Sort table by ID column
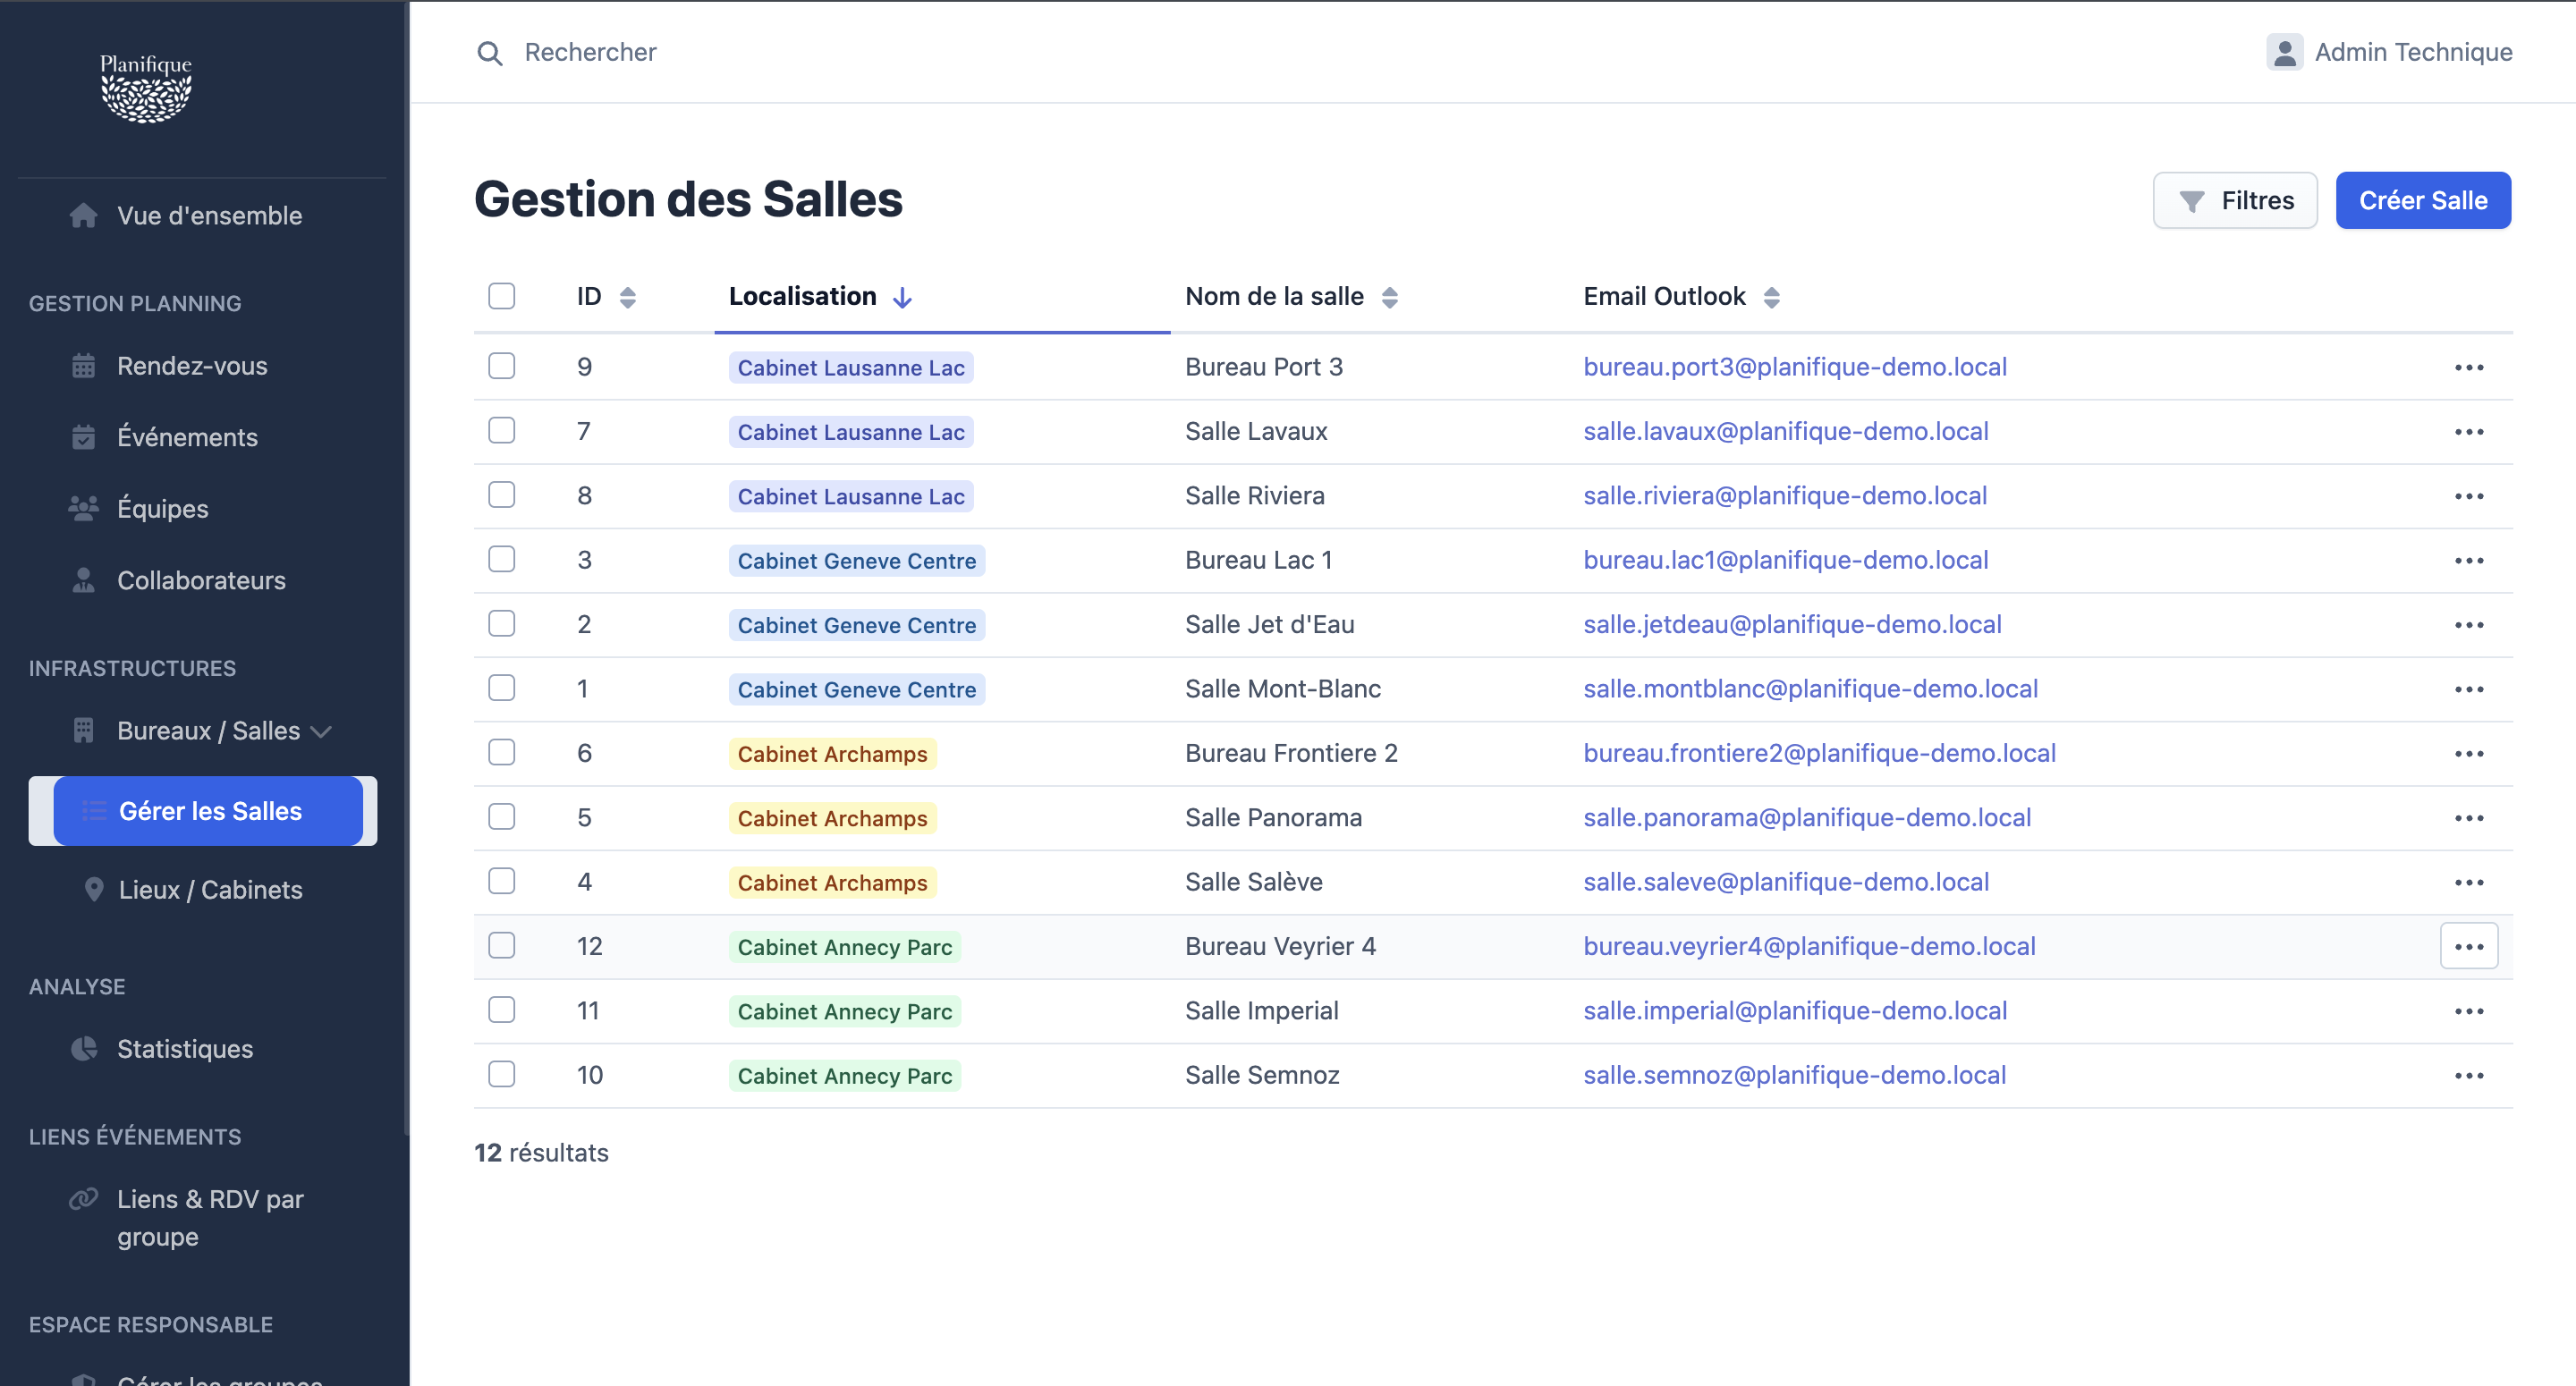Viewport: 2576px width, 1386px height. pos(606,297)
